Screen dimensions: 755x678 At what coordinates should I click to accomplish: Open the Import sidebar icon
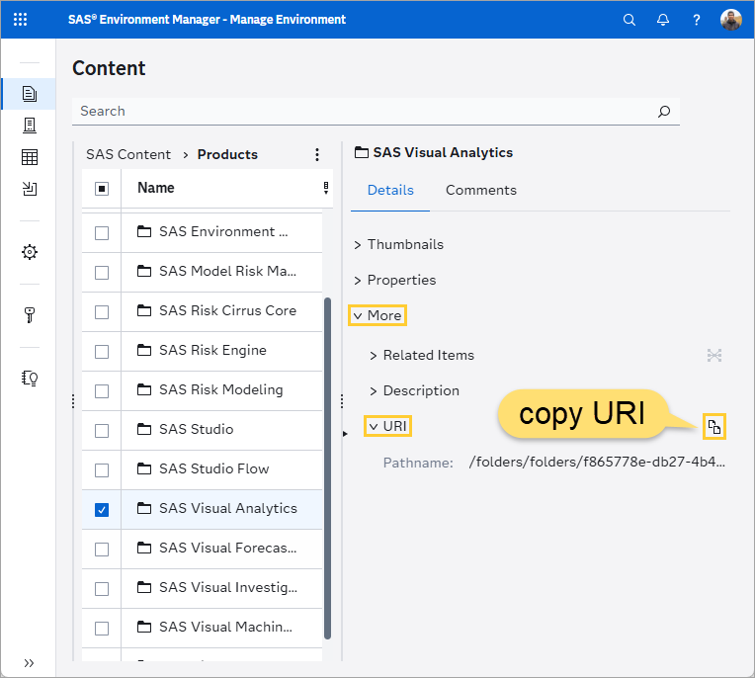(30, 189)
